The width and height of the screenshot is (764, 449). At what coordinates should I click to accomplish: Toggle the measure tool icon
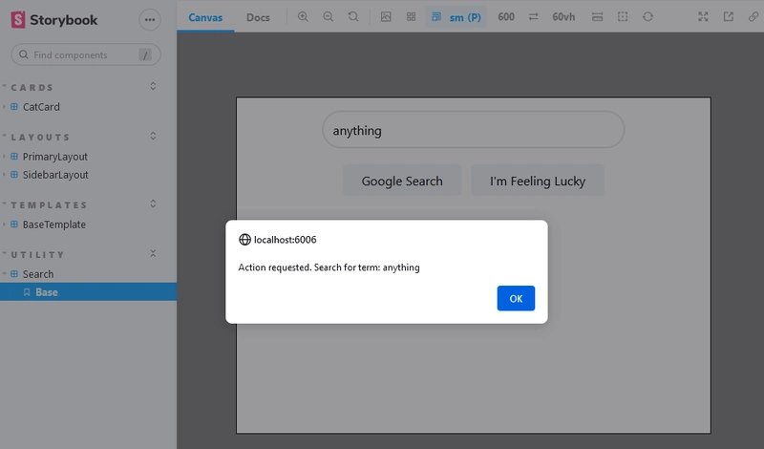click(598, 17)
